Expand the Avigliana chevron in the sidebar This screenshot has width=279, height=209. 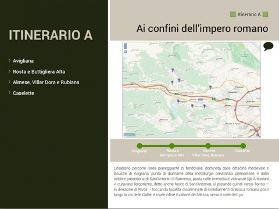[9, 60]
